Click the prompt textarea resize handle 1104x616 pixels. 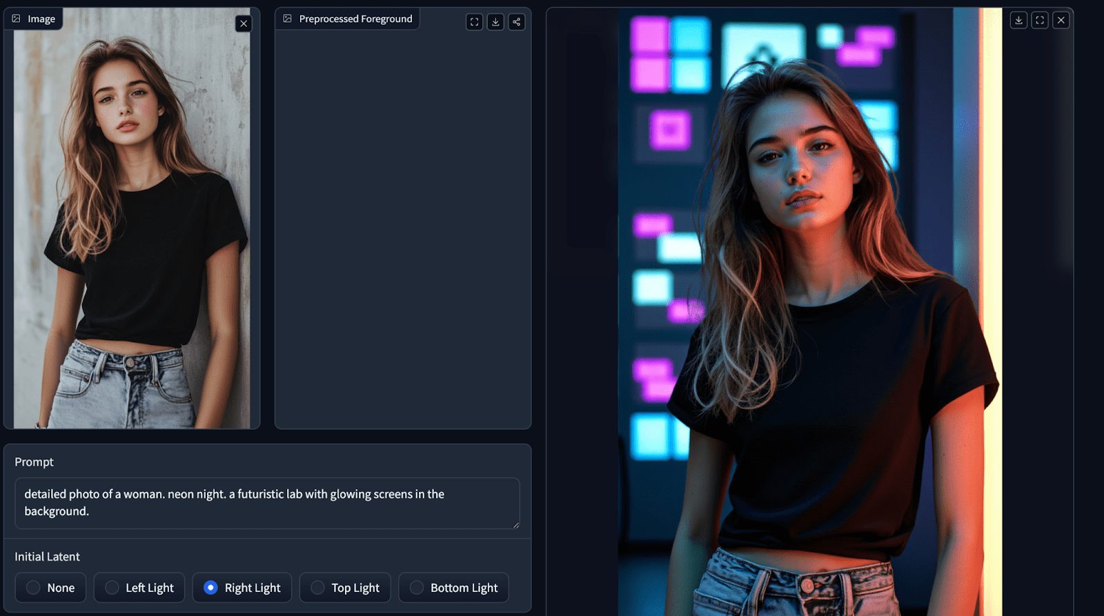(x=515, y=525)
